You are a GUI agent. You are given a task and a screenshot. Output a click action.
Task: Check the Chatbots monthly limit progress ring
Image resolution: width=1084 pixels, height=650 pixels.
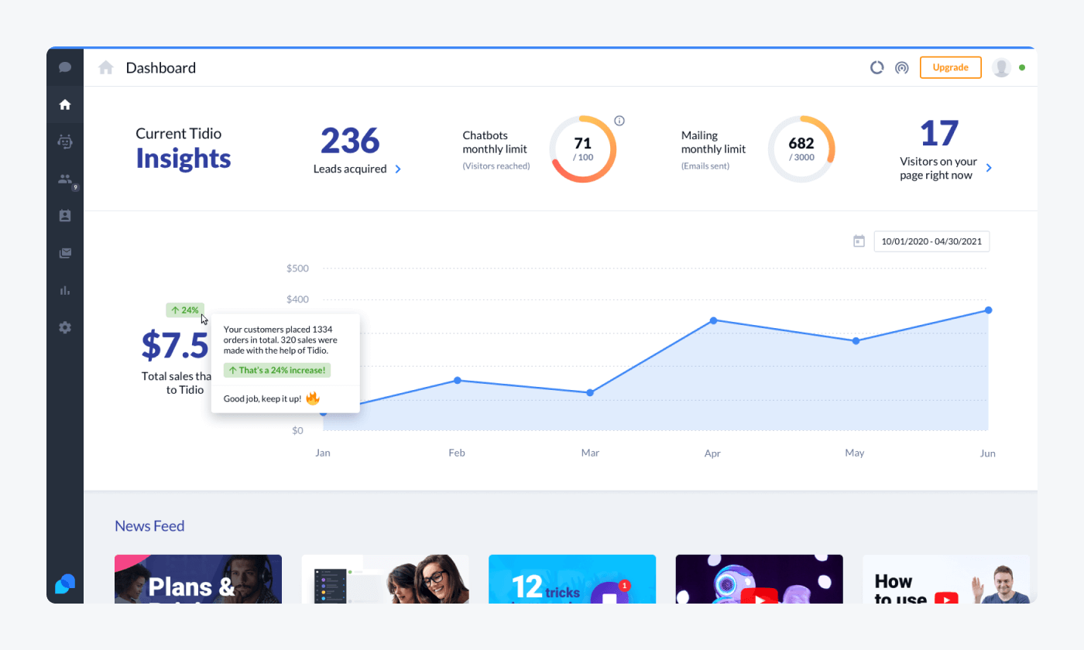click(x=583, y=148)
